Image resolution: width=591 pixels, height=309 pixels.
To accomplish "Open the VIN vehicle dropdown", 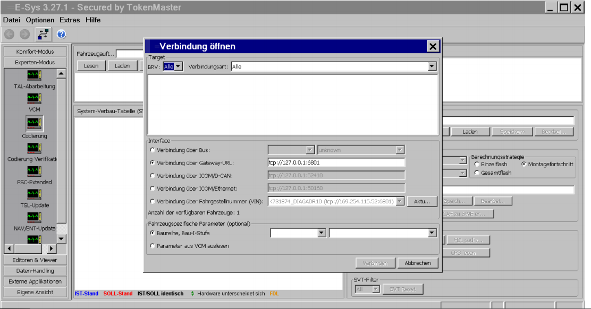I will pos(400,201).
